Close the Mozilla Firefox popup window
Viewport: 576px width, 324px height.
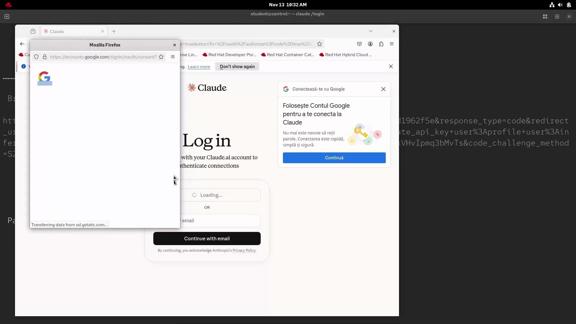(x=175, y=45)
